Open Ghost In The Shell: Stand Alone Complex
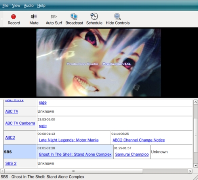This screenshot has width=198, height=180. click(x=75, y=155)
